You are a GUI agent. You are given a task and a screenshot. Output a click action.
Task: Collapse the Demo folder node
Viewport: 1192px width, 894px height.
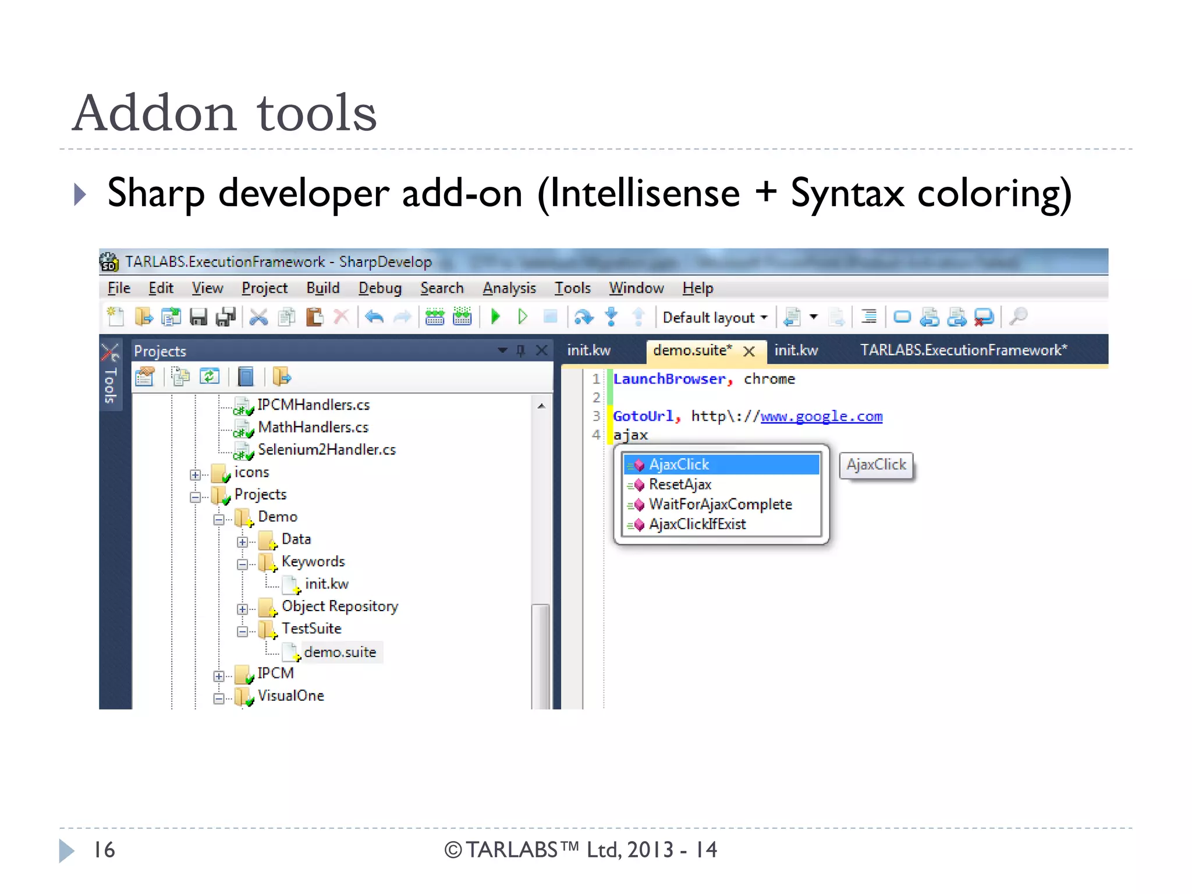(219, 520)
